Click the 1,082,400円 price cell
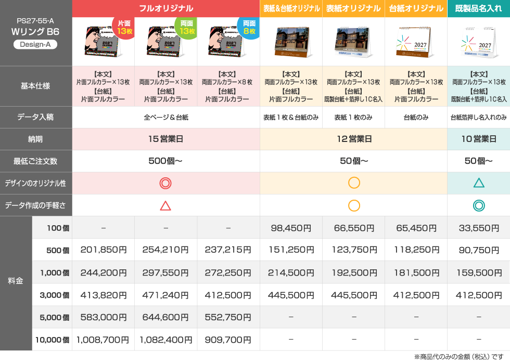510x364 pixels. click(x=166, y=340)
